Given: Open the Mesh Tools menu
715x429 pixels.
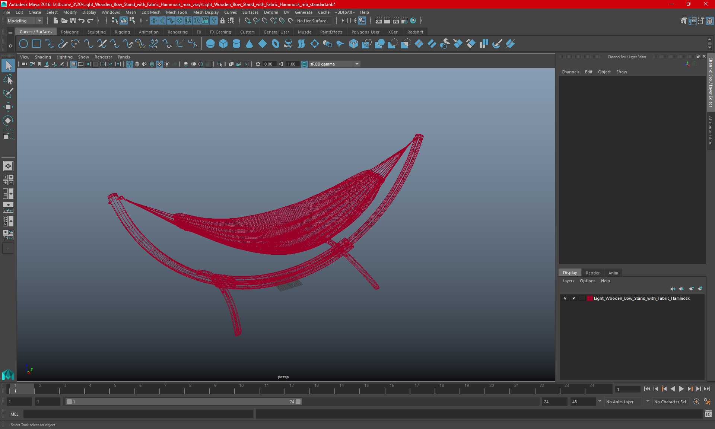Looking at the screenshot, I should point(177,12).
